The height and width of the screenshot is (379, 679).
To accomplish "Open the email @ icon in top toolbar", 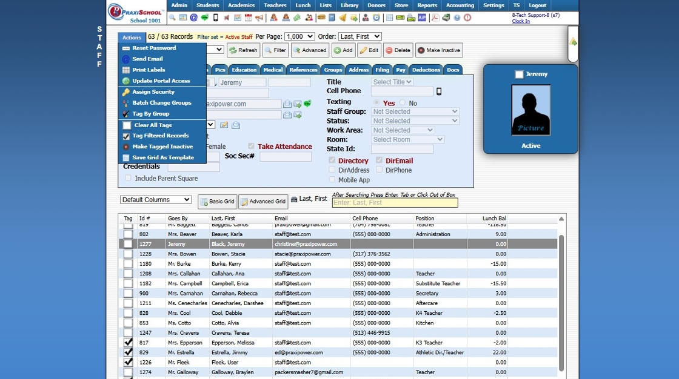I will pyautogui.click(x=193, y=18).
